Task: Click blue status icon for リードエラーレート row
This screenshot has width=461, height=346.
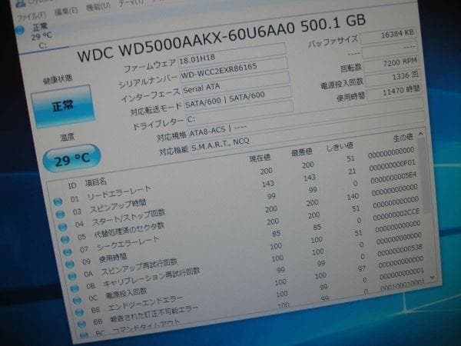Action: pos(58,201)
